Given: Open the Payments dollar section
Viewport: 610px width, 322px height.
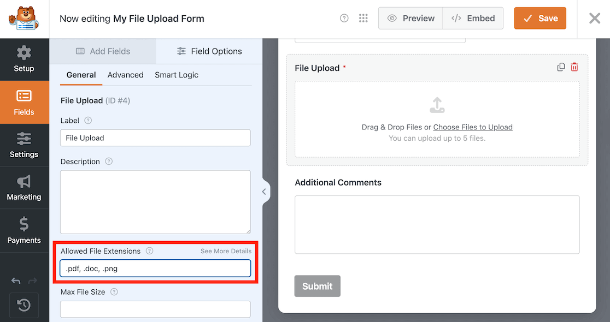Looking at the screenshot, I should (x=24, y=231).
